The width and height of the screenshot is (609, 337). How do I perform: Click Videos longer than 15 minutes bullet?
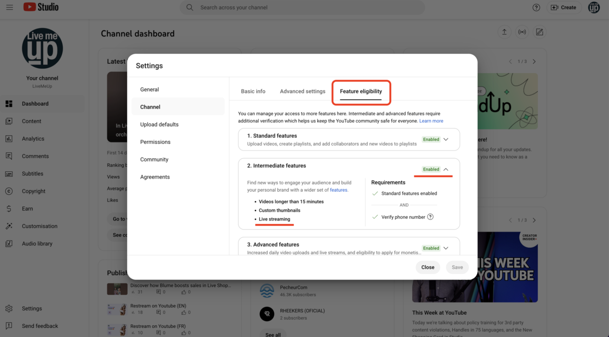click(x=291, y=202)
